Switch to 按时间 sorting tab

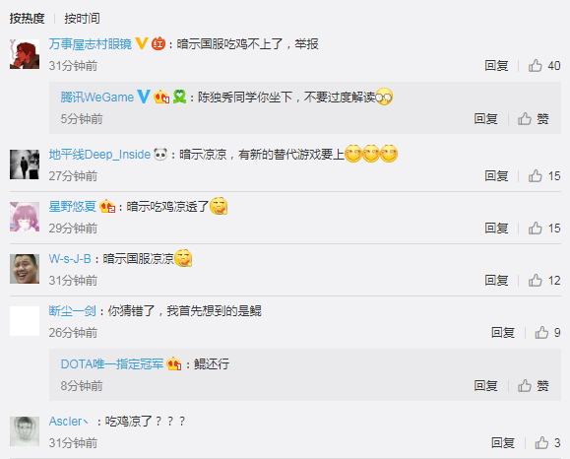(82, 18)
